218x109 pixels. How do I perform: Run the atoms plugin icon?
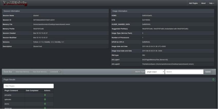point(45,104)
